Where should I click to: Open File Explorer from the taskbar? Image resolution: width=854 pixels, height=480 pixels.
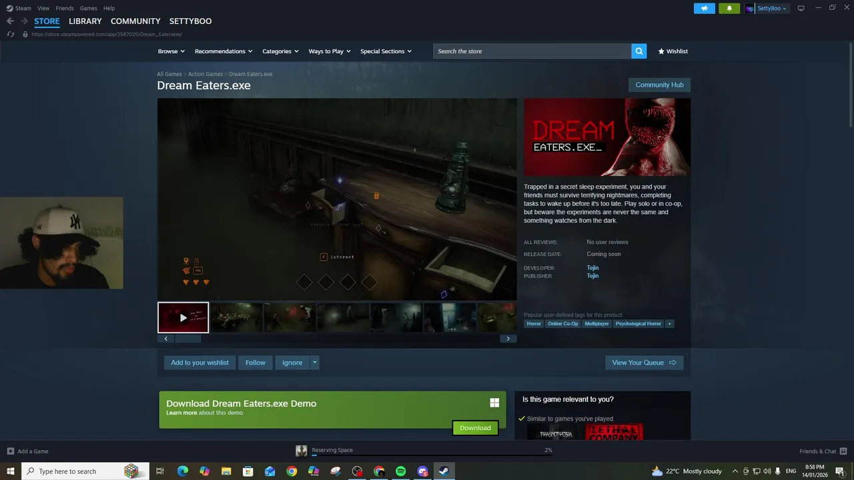pos(226,471)
